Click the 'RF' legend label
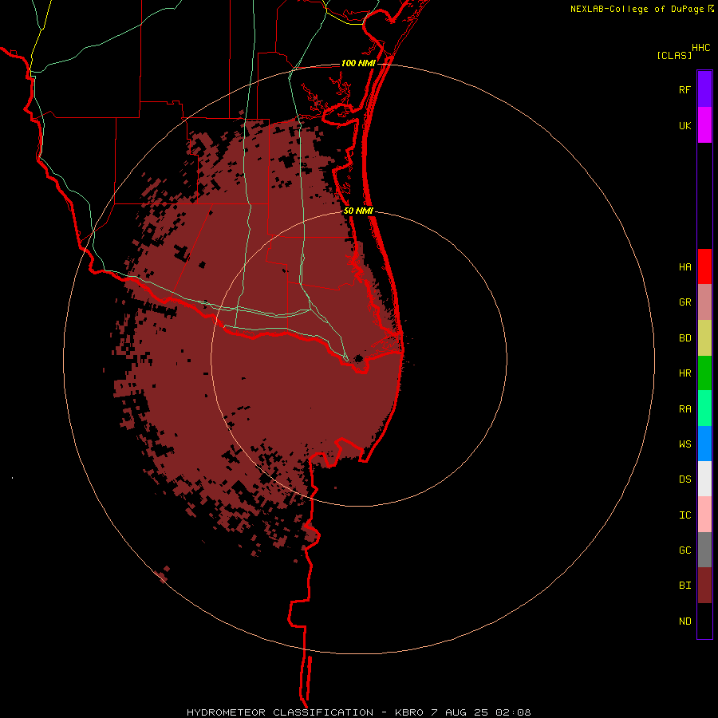This screenshot has height=718, width=718. point(684,89)
